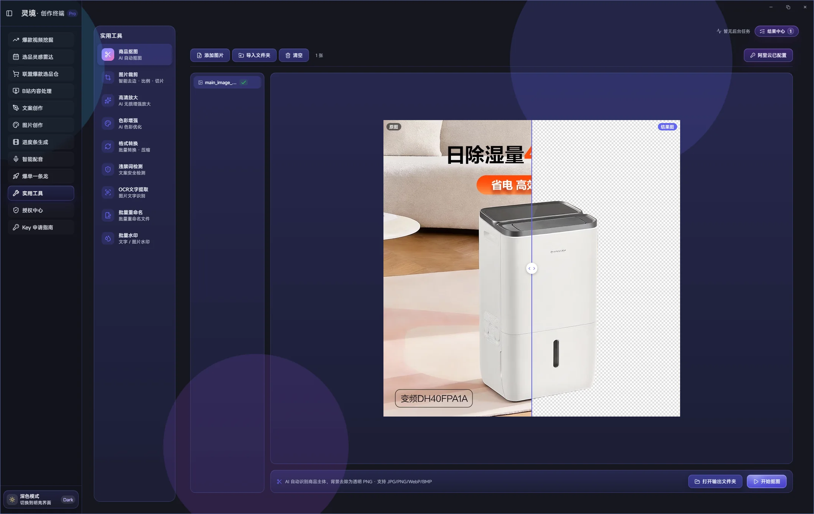The height and width of the screenshot is (514, 814).
Task: Select the main_image file in the list
Action: [227, 82]
